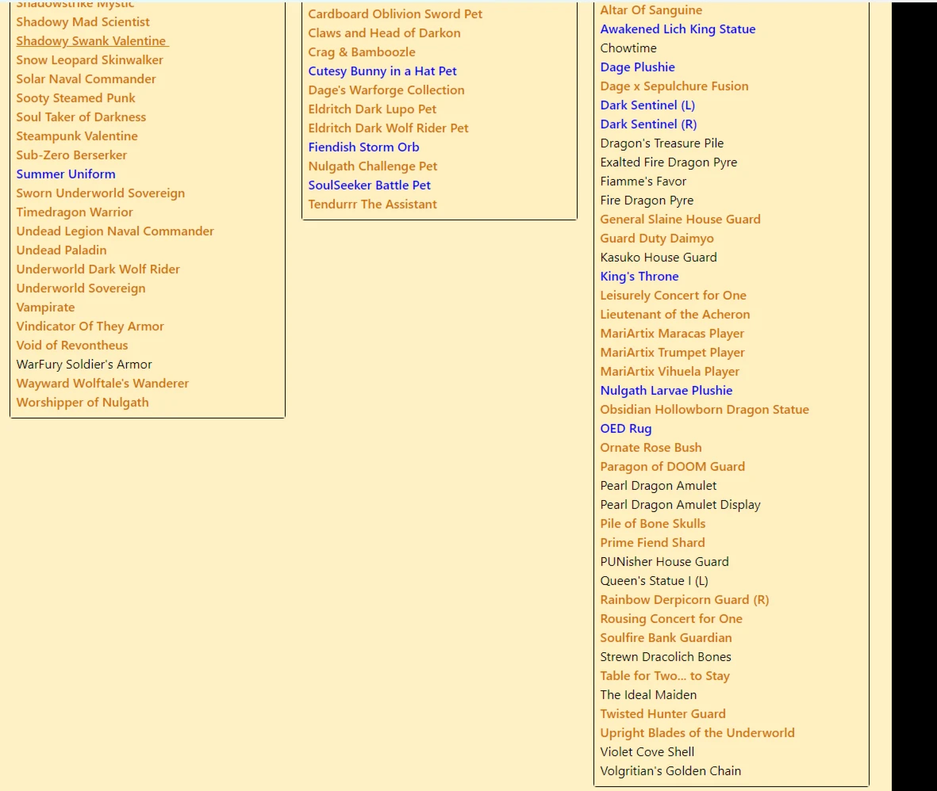Open Pile of Bone Skulls link
Viewport: 937px width, 791px height.
coord(652,524)
